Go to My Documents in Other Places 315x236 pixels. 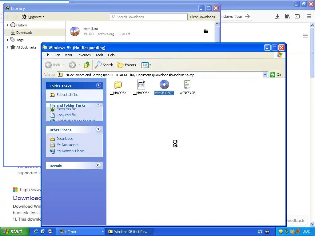coord(67,145)
